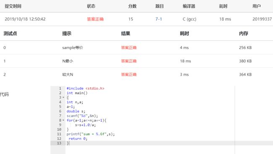The height and width of the screenshot is (154, 273).
Task: Click 答案正确 result for test point 0
Action: [x=129, y=48]
